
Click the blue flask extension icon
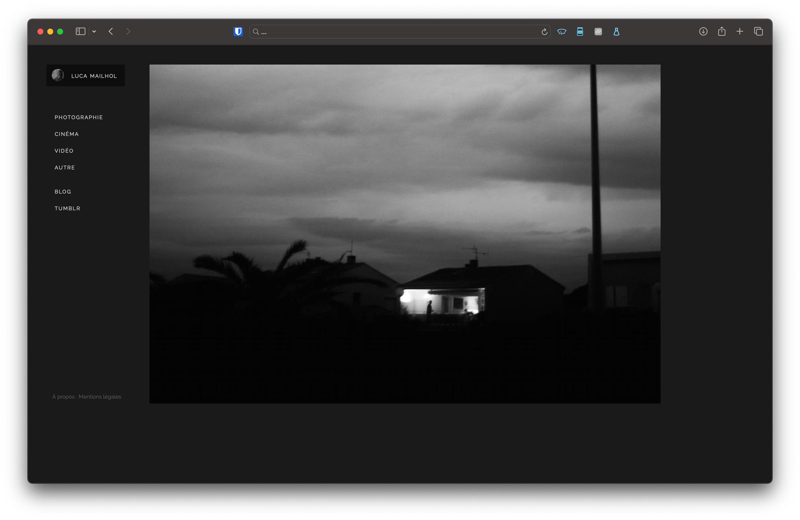(x=616, y=32)
